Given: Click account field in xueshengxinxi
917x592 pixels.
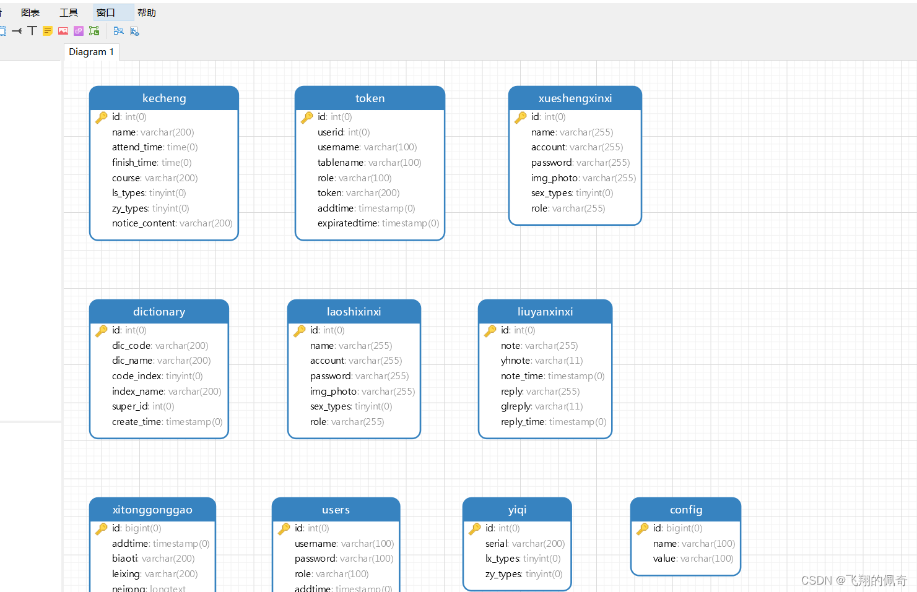Looking at the screenshot, I should tap(577, 147).
